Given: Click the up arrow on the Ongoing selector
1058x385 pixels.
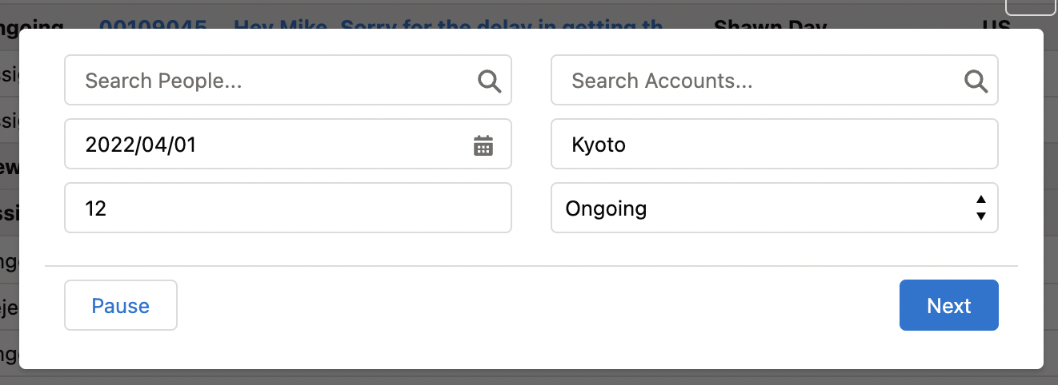Looking at the screenshot, I should tap(981, 200).
